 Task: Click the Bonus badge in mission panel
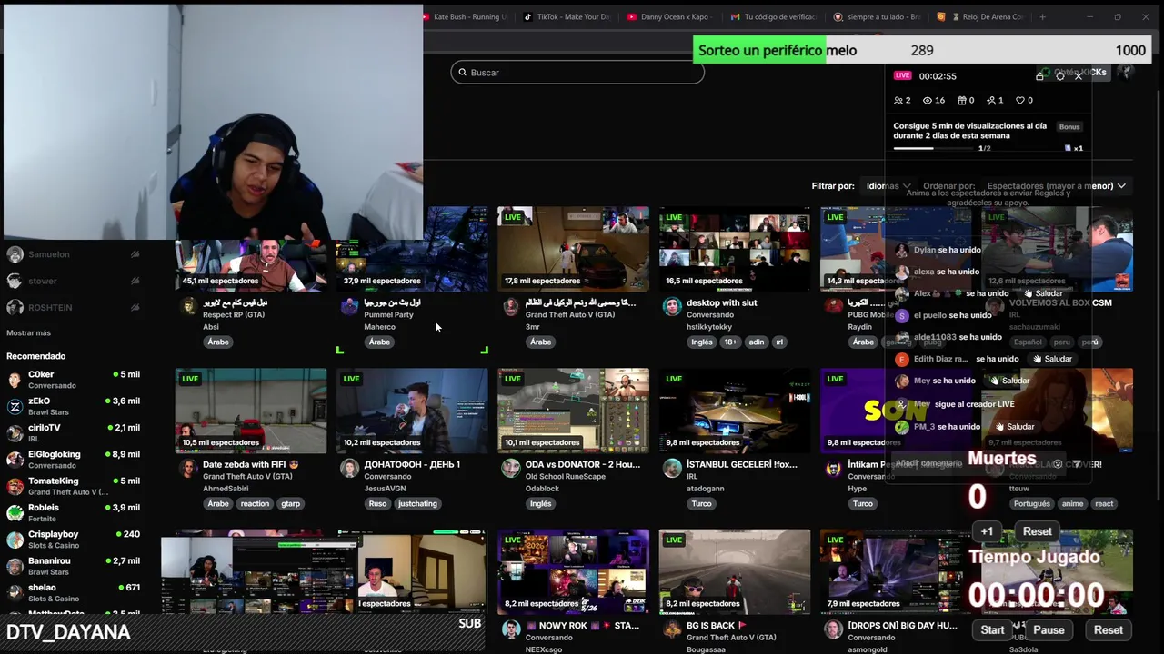point(1069,127)
